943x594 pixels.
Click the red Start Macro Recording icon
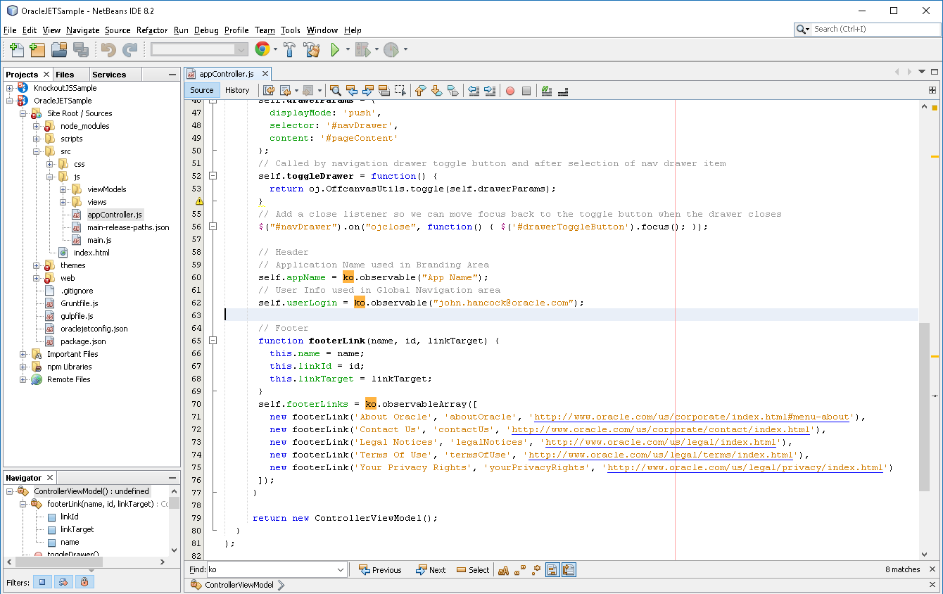510,90
